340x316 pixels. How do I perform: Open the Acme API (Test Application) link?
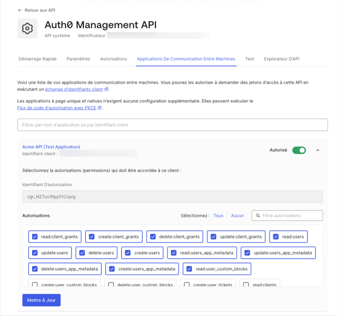point(51,147)
